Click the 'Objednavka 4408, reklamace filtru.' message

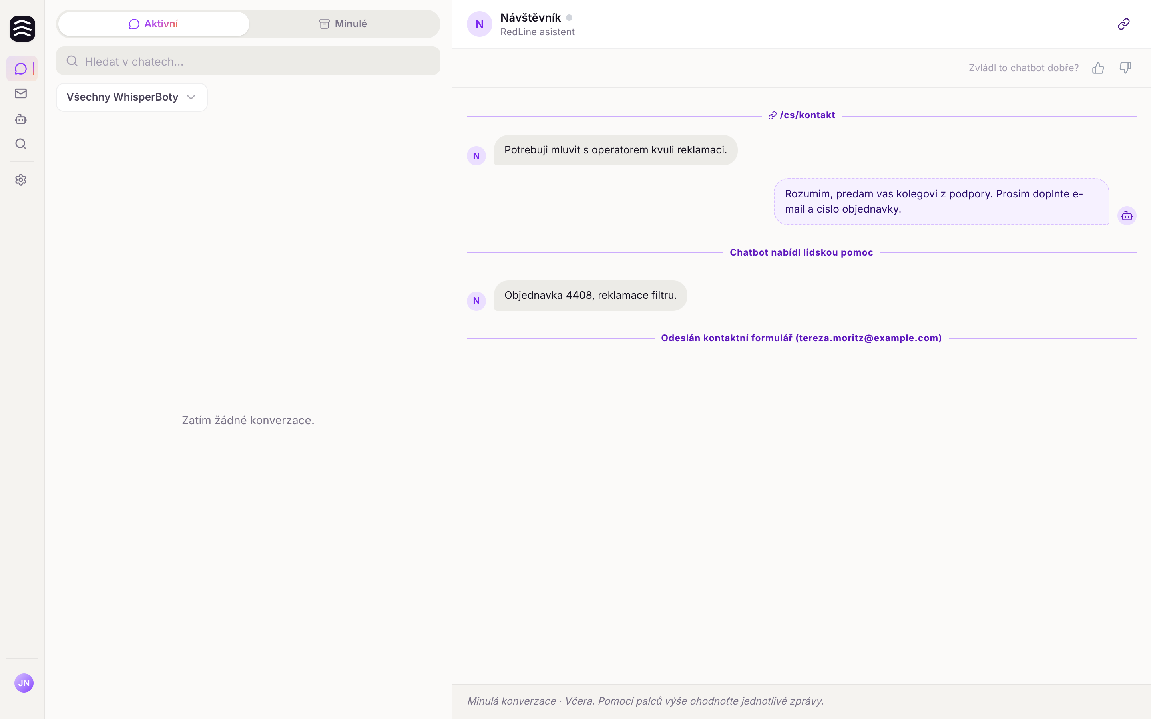[590, 295]
